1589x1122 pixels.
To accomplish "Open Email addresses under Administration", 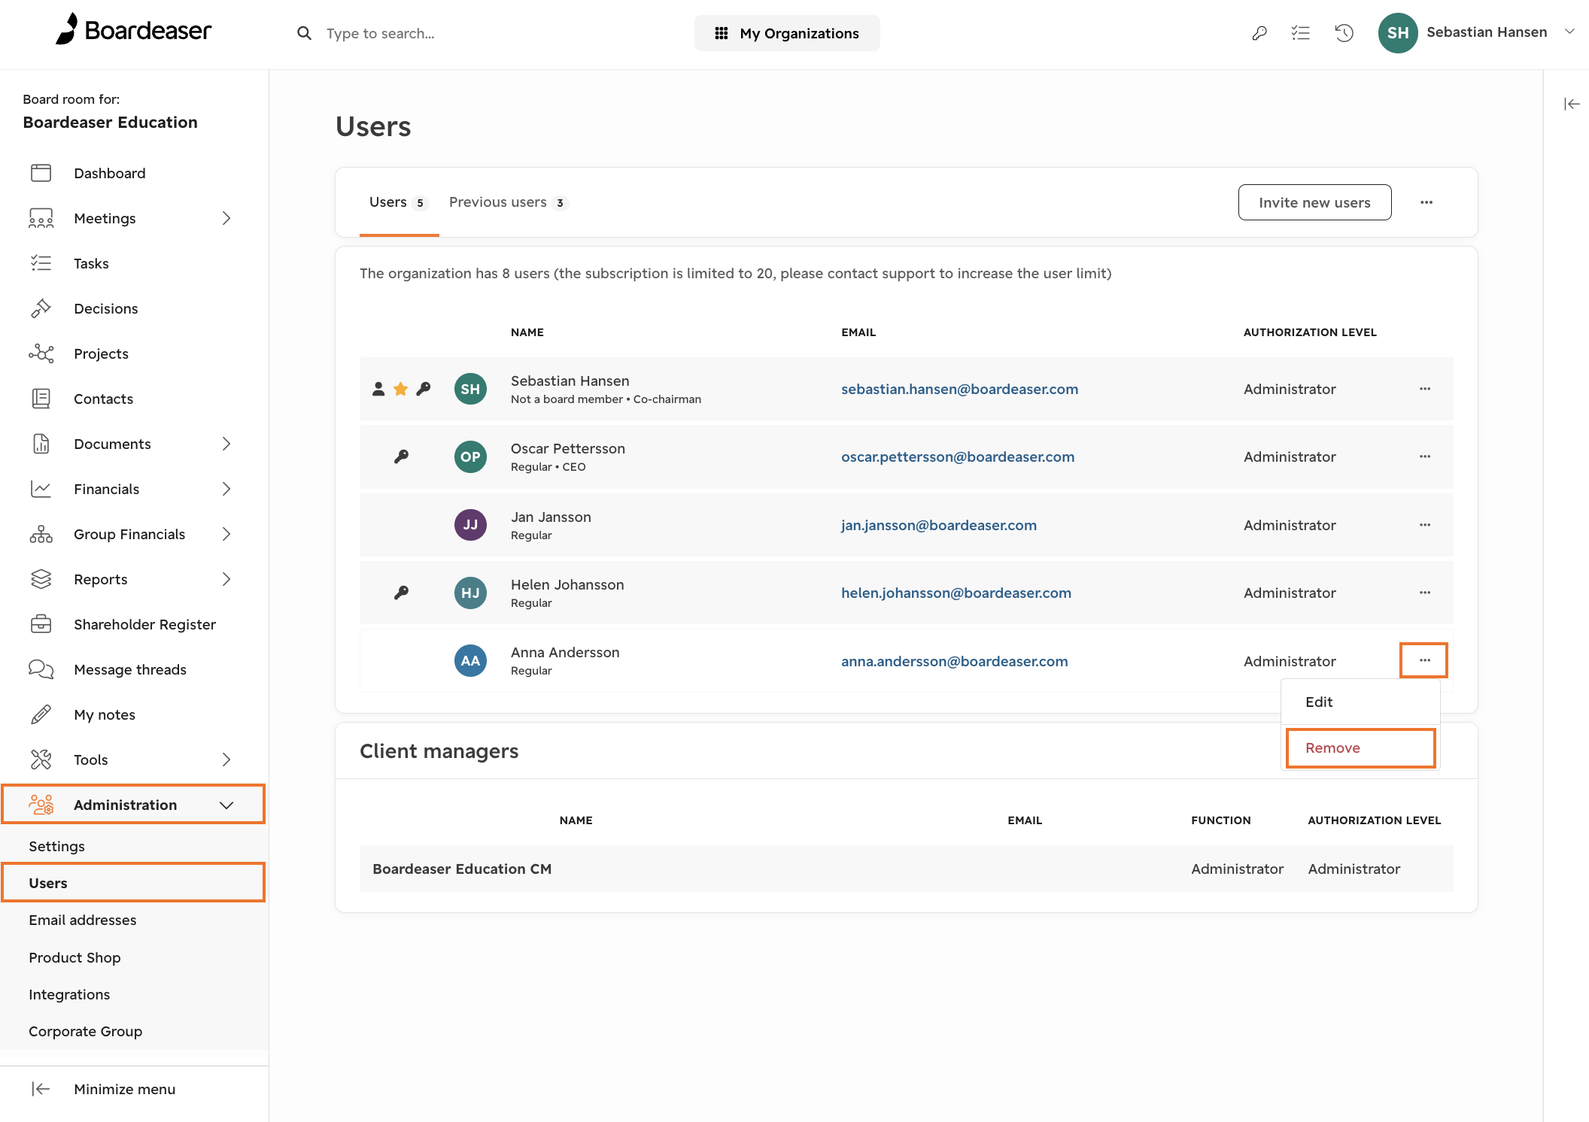I will point(83,920).
